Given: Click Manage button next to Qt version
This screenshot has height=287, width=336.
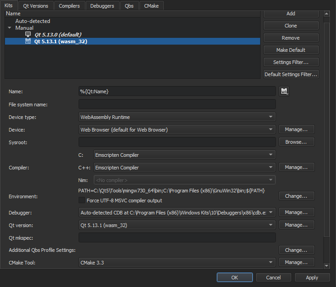Looking at the screenshot, I should click(x=296, y=225).
